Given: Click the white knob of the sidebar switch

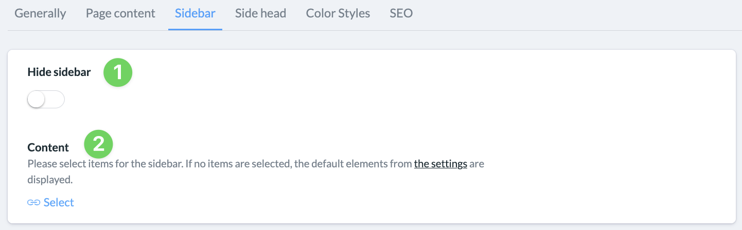Looking at the screenshot, I should pos(37,100).
